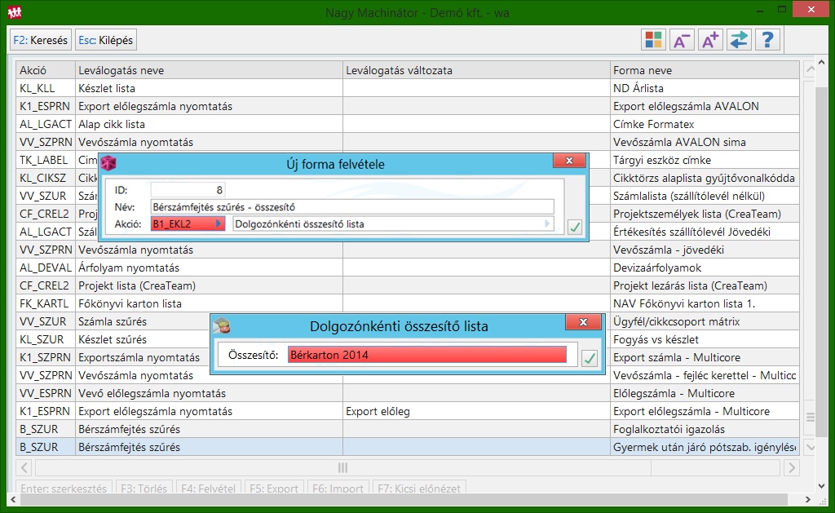Select the ND Árlista cell
The height and width of the screenshot is (513, 835).
coord(705,88)
